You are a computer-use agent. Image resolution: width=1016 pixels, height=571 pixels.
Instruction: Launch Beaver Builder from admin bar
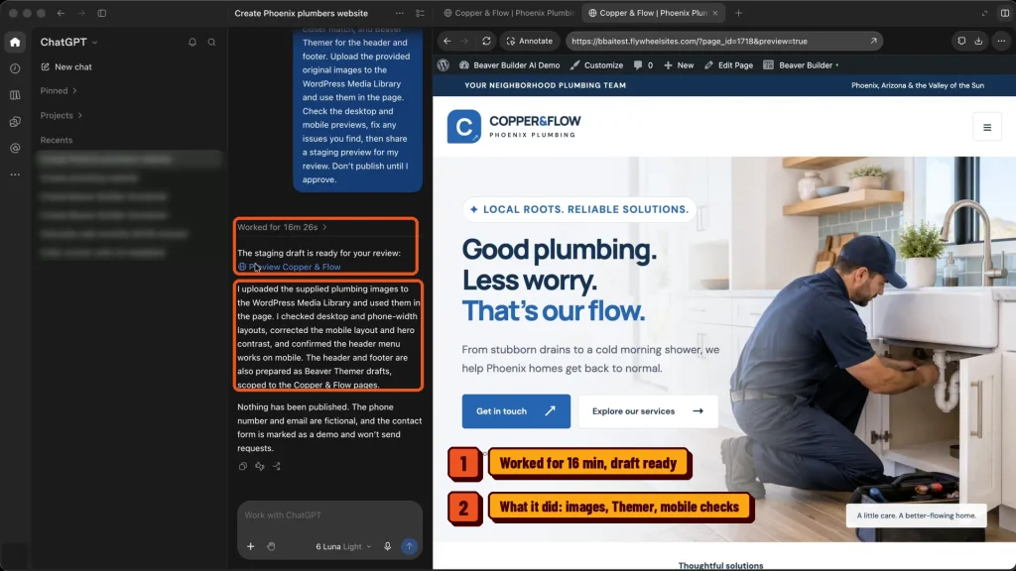point(801,65)
